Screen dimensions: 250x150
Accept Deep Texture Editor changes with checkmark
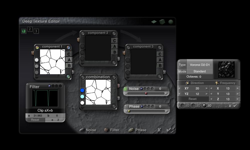click(169, 130)
